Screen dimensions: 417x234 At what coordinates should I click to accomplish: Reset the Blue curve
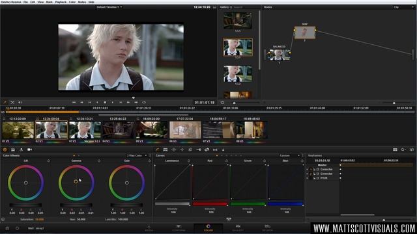pos(302,161)
